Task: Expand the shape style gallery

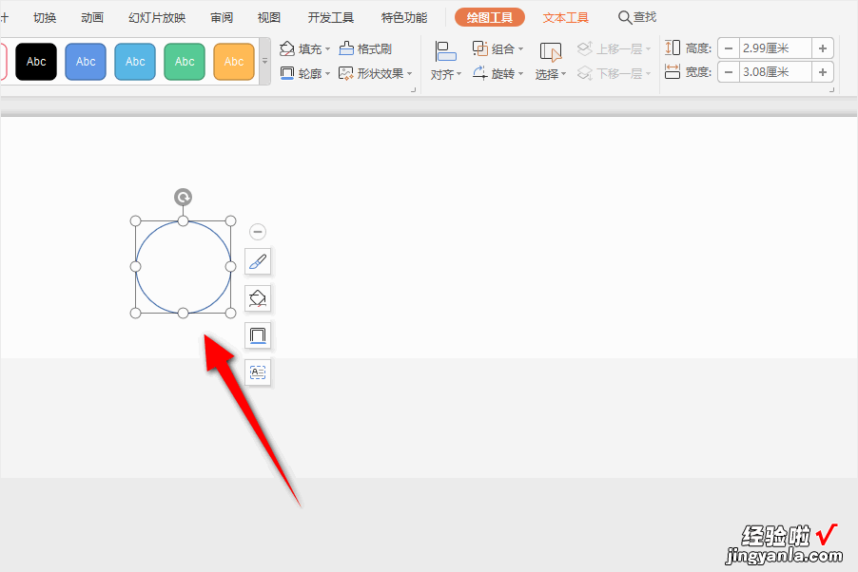Action: tap(264, 61)
